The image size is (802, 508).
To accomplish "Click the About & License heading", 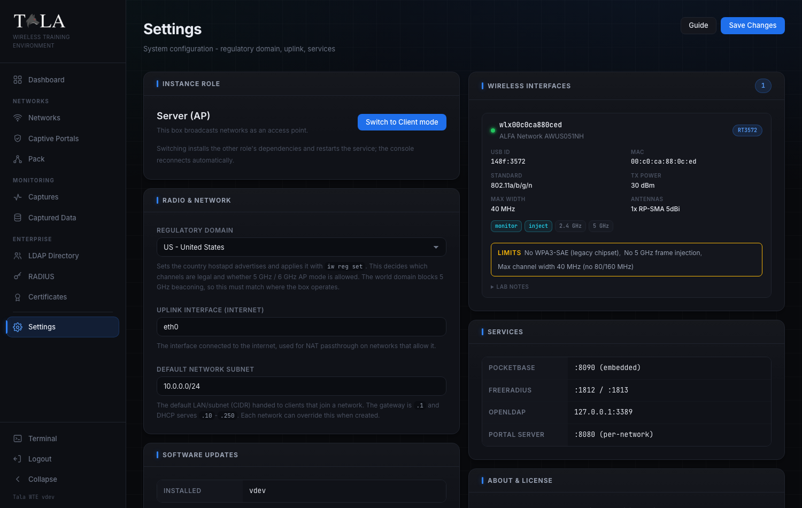I will [x=520, y=481].
